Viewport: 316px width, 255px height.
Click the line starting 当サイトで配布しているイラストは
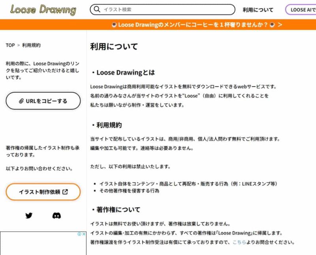[185, 139]
